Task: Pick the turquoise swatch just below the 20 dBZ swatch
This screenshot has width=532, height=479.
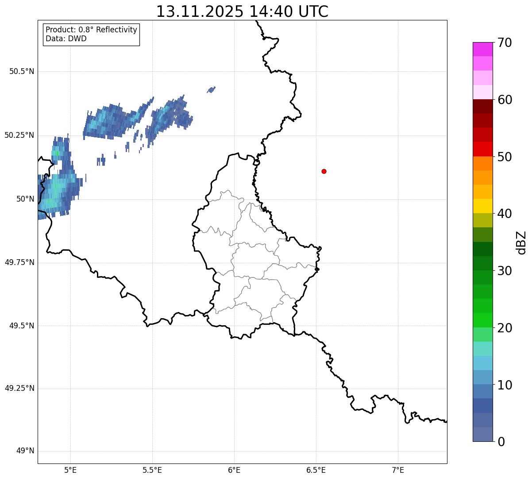Action: pyautogui.click(x=482, y=349)
